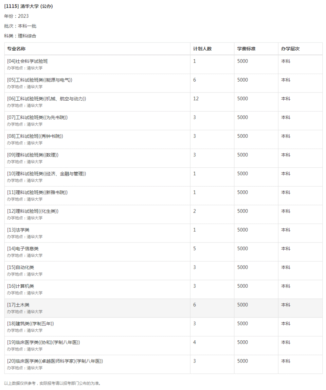Click the highlighted [17]土木类 row

[x=18, y=305]
